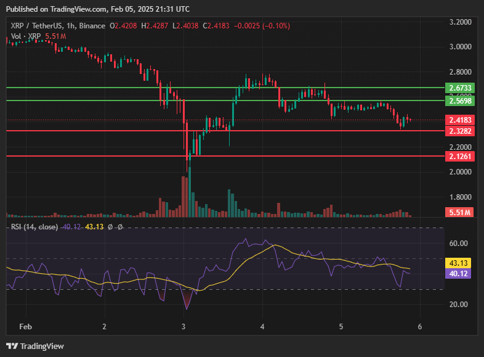Click date marker 3 on the time axis
The width and height of the screenshot is (484, 357).
(x=184, y=326)
